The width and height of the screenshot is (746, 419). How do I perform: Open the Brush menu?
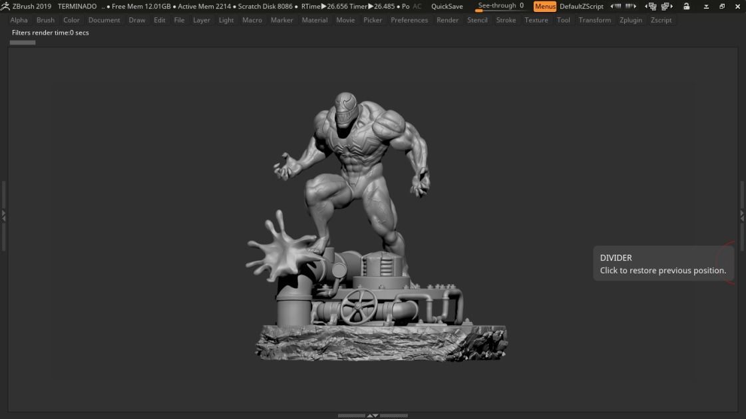click(46, 20)
